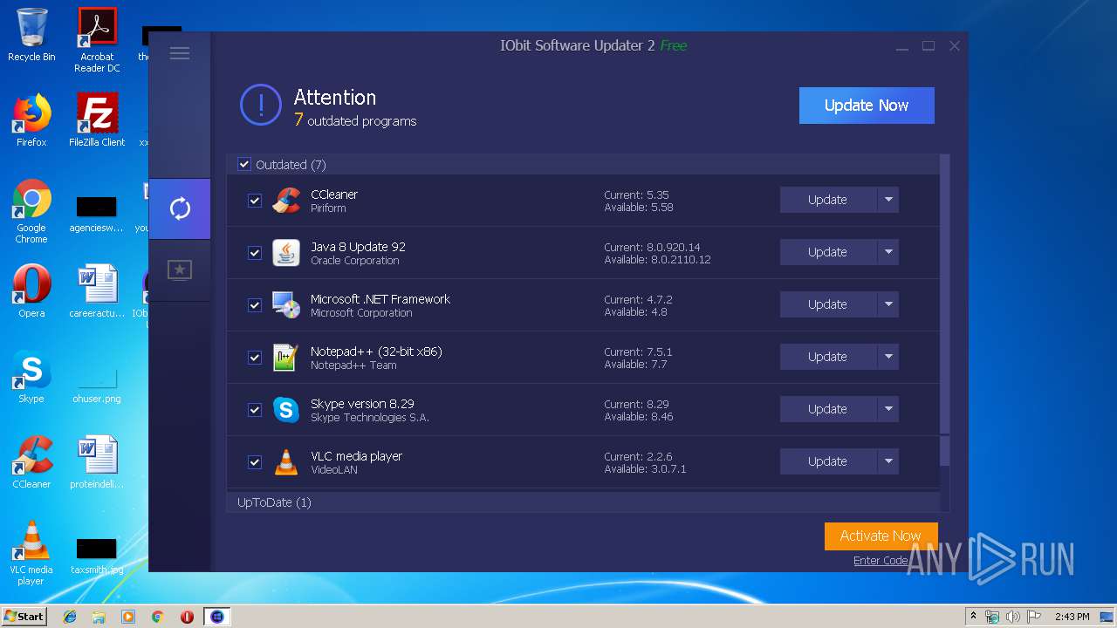
Task: Open Java 8 update dropdown arrow
Action: click(x=887, y=252)
